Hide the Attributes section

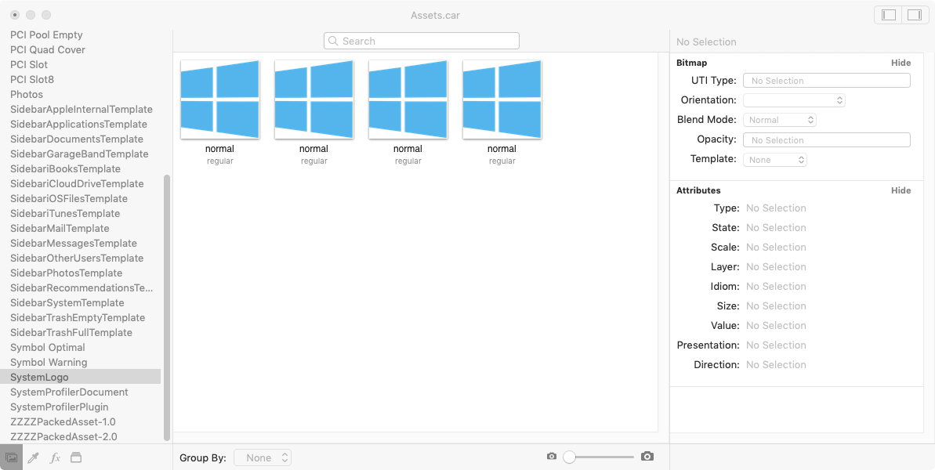901,190
